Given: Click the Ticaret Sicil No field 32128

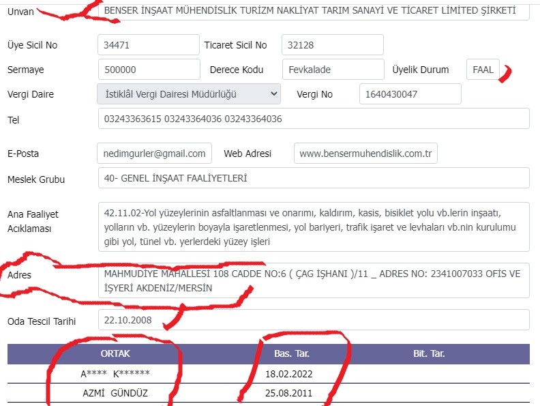Looking at the screenshot, I should pos(333,45).
